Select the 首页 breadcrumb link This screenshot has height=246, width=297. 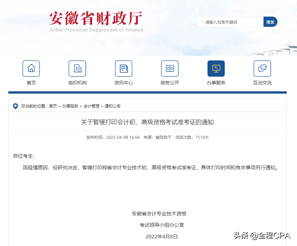click(x=53, y=106)
